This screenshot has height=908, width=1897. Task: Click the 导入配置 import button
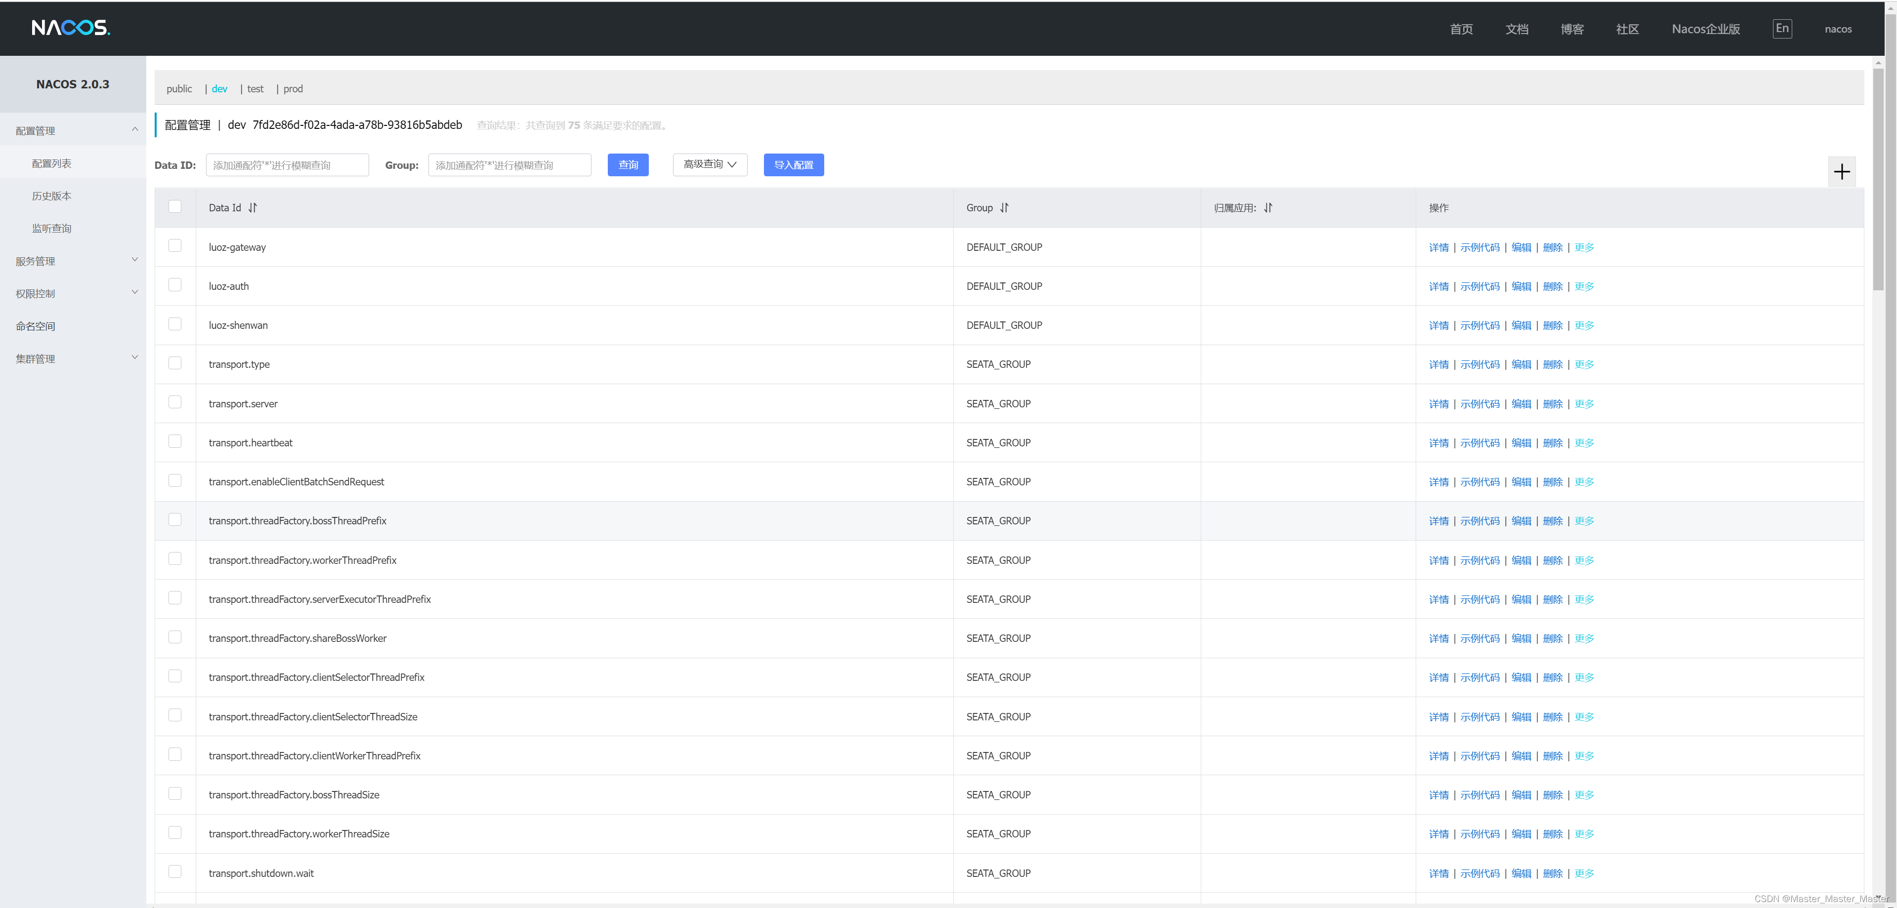(x=793, y=164)
